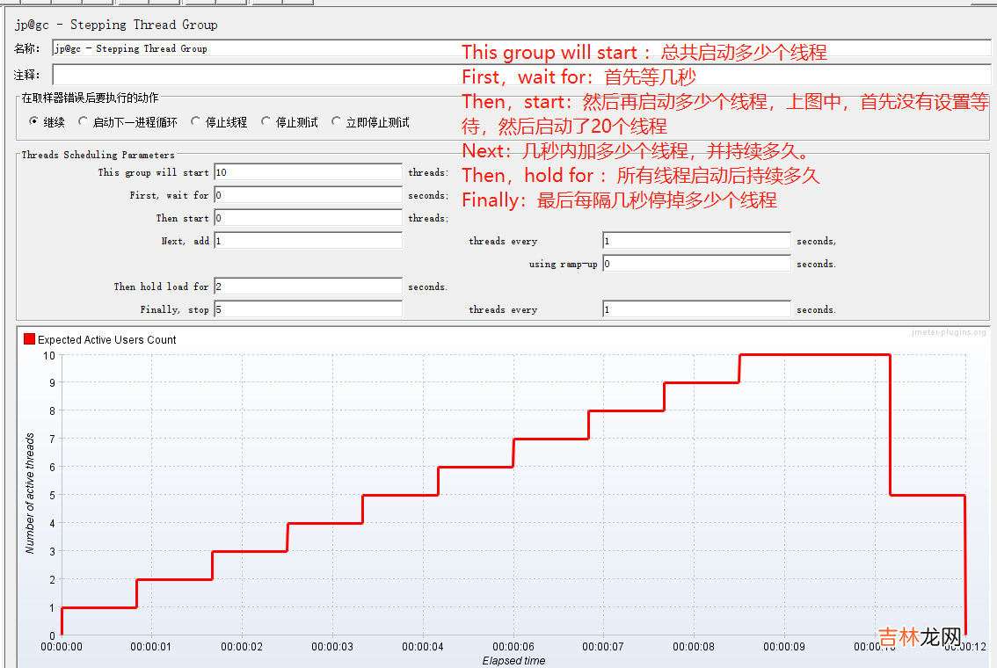Click the "Then hold load for" field
This screenshot has width=997, height=668.
pos(308,287)
